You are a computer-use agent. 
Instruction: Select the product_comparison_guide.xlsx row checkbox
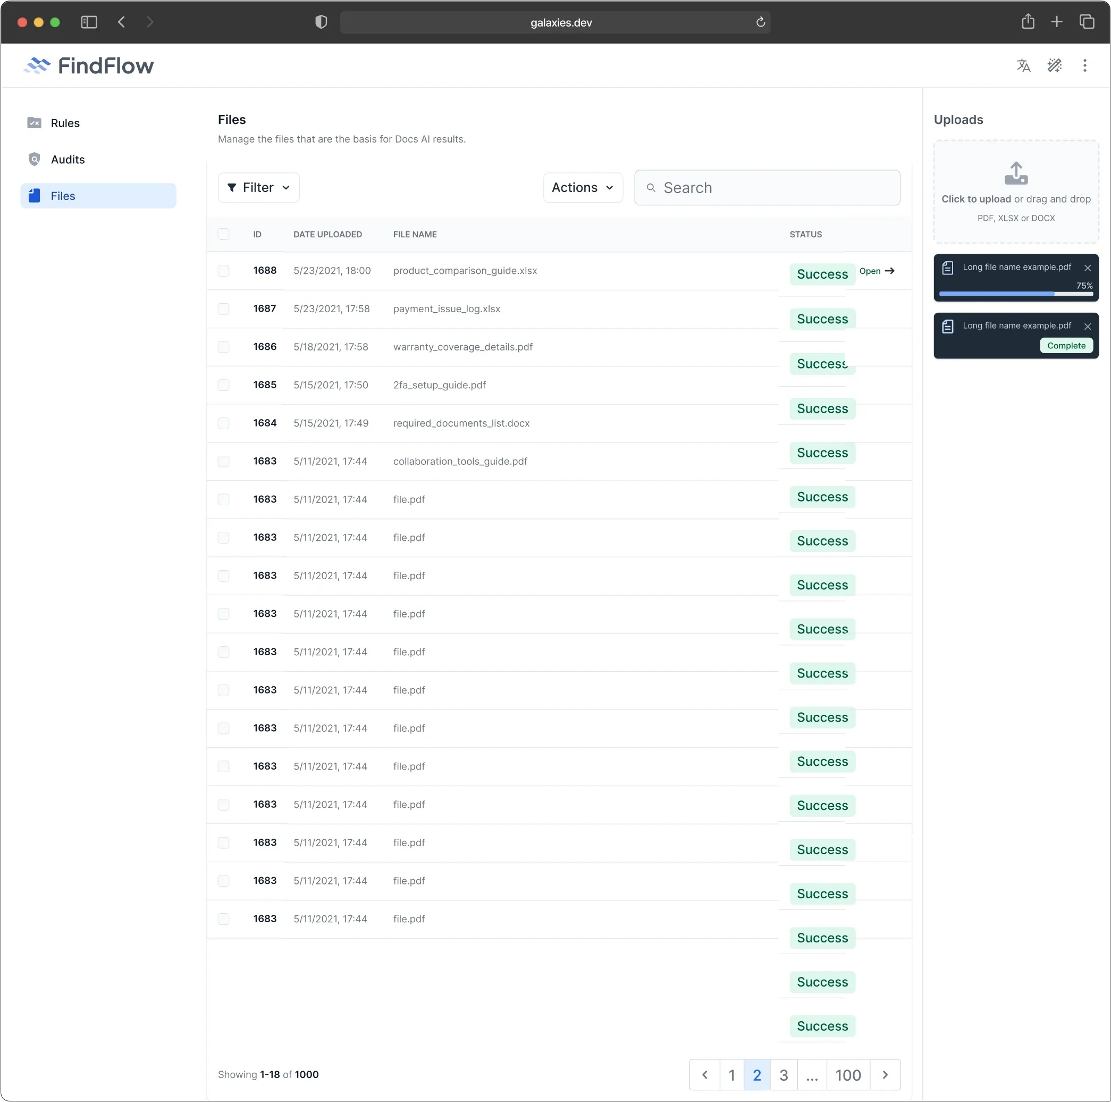(x=224, y=271)
